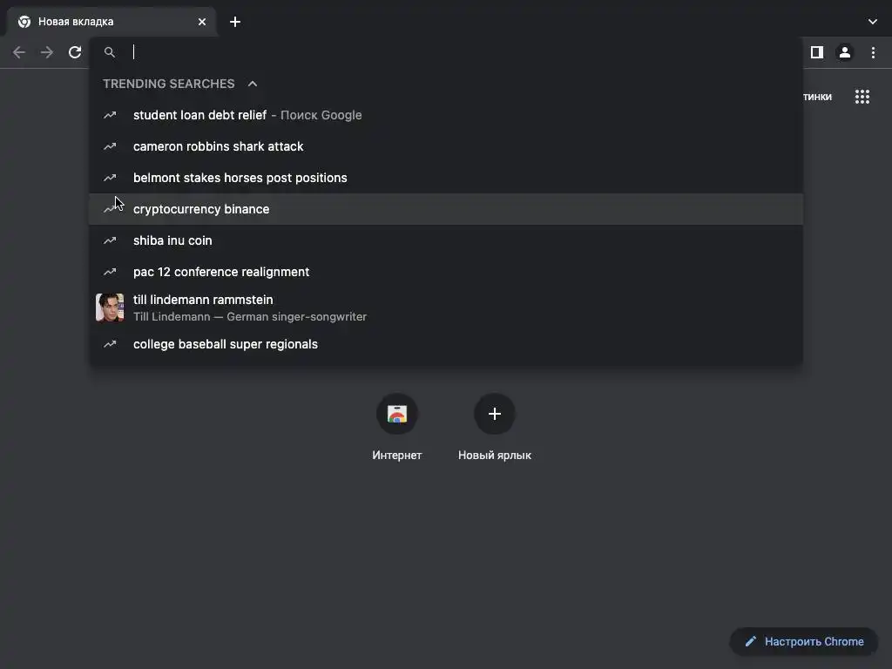Click into the address bar field
Image resolution: width=892 pixels, height=669 pixels.
click(436, 52)
